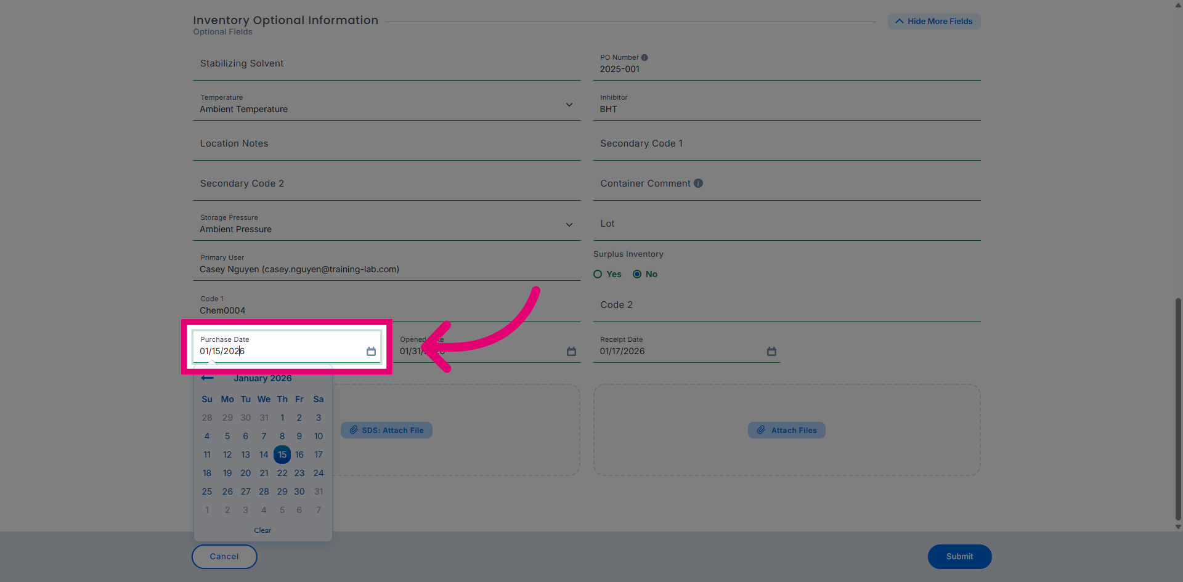
Task: Go to previous month in calendar
Action: coord(207,378)
